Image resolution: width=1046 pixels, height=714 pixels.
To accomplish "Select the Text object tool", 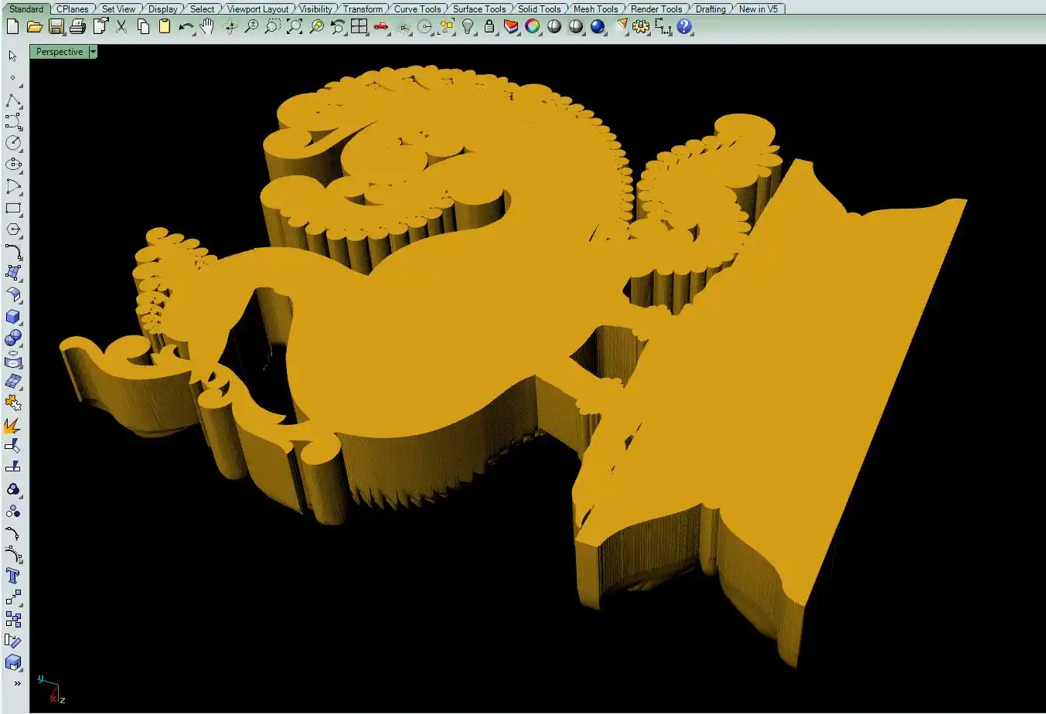I will click(13, 576).
